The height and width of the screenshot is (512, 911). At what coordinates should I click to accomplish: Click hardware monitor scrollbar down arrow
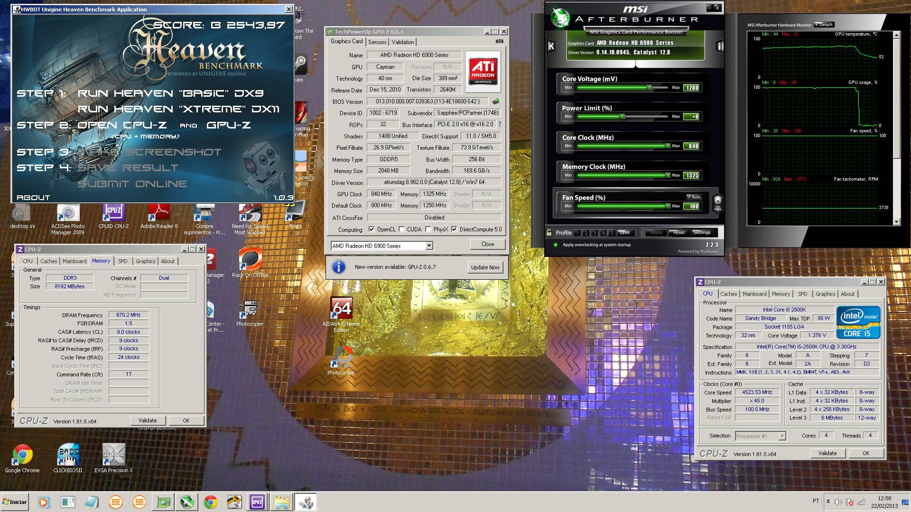(x=897, y=222)
